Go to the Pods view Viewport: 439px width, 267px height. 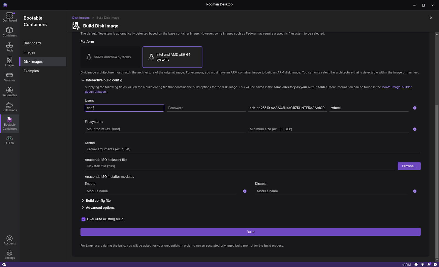(10, 47)
